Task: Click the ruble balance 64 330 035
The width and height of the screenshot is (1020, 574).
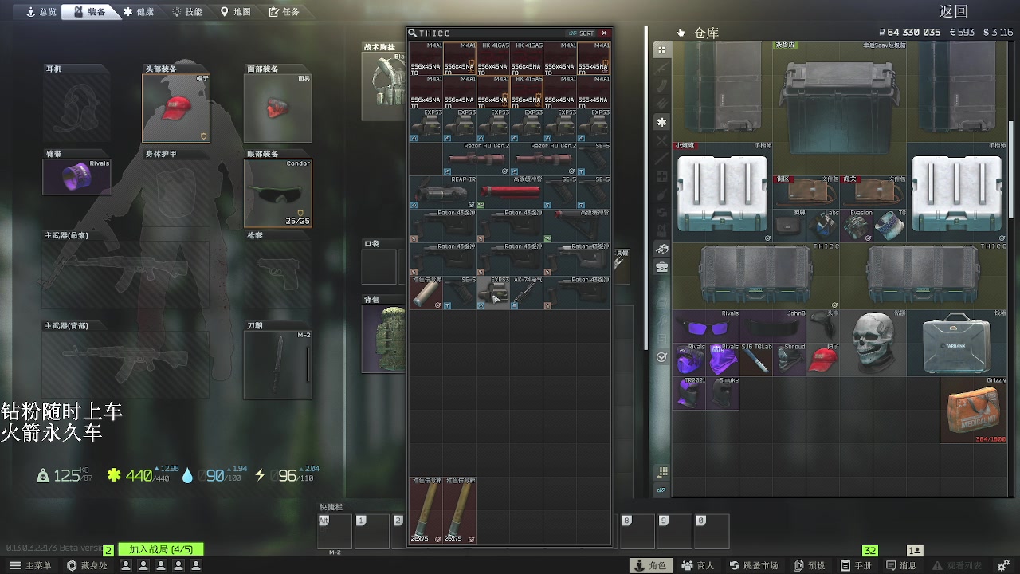Action: tap(909, 33)
